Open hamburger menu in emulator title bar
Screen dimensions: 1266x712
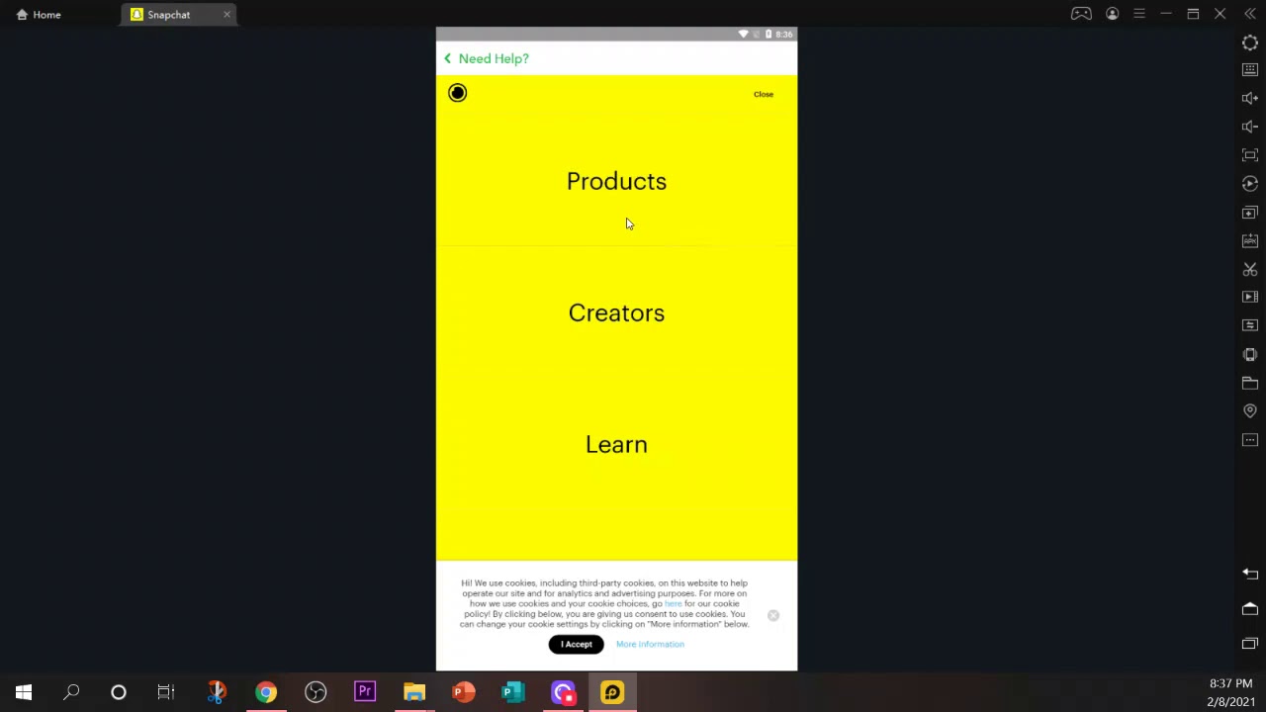point(1139,14)
